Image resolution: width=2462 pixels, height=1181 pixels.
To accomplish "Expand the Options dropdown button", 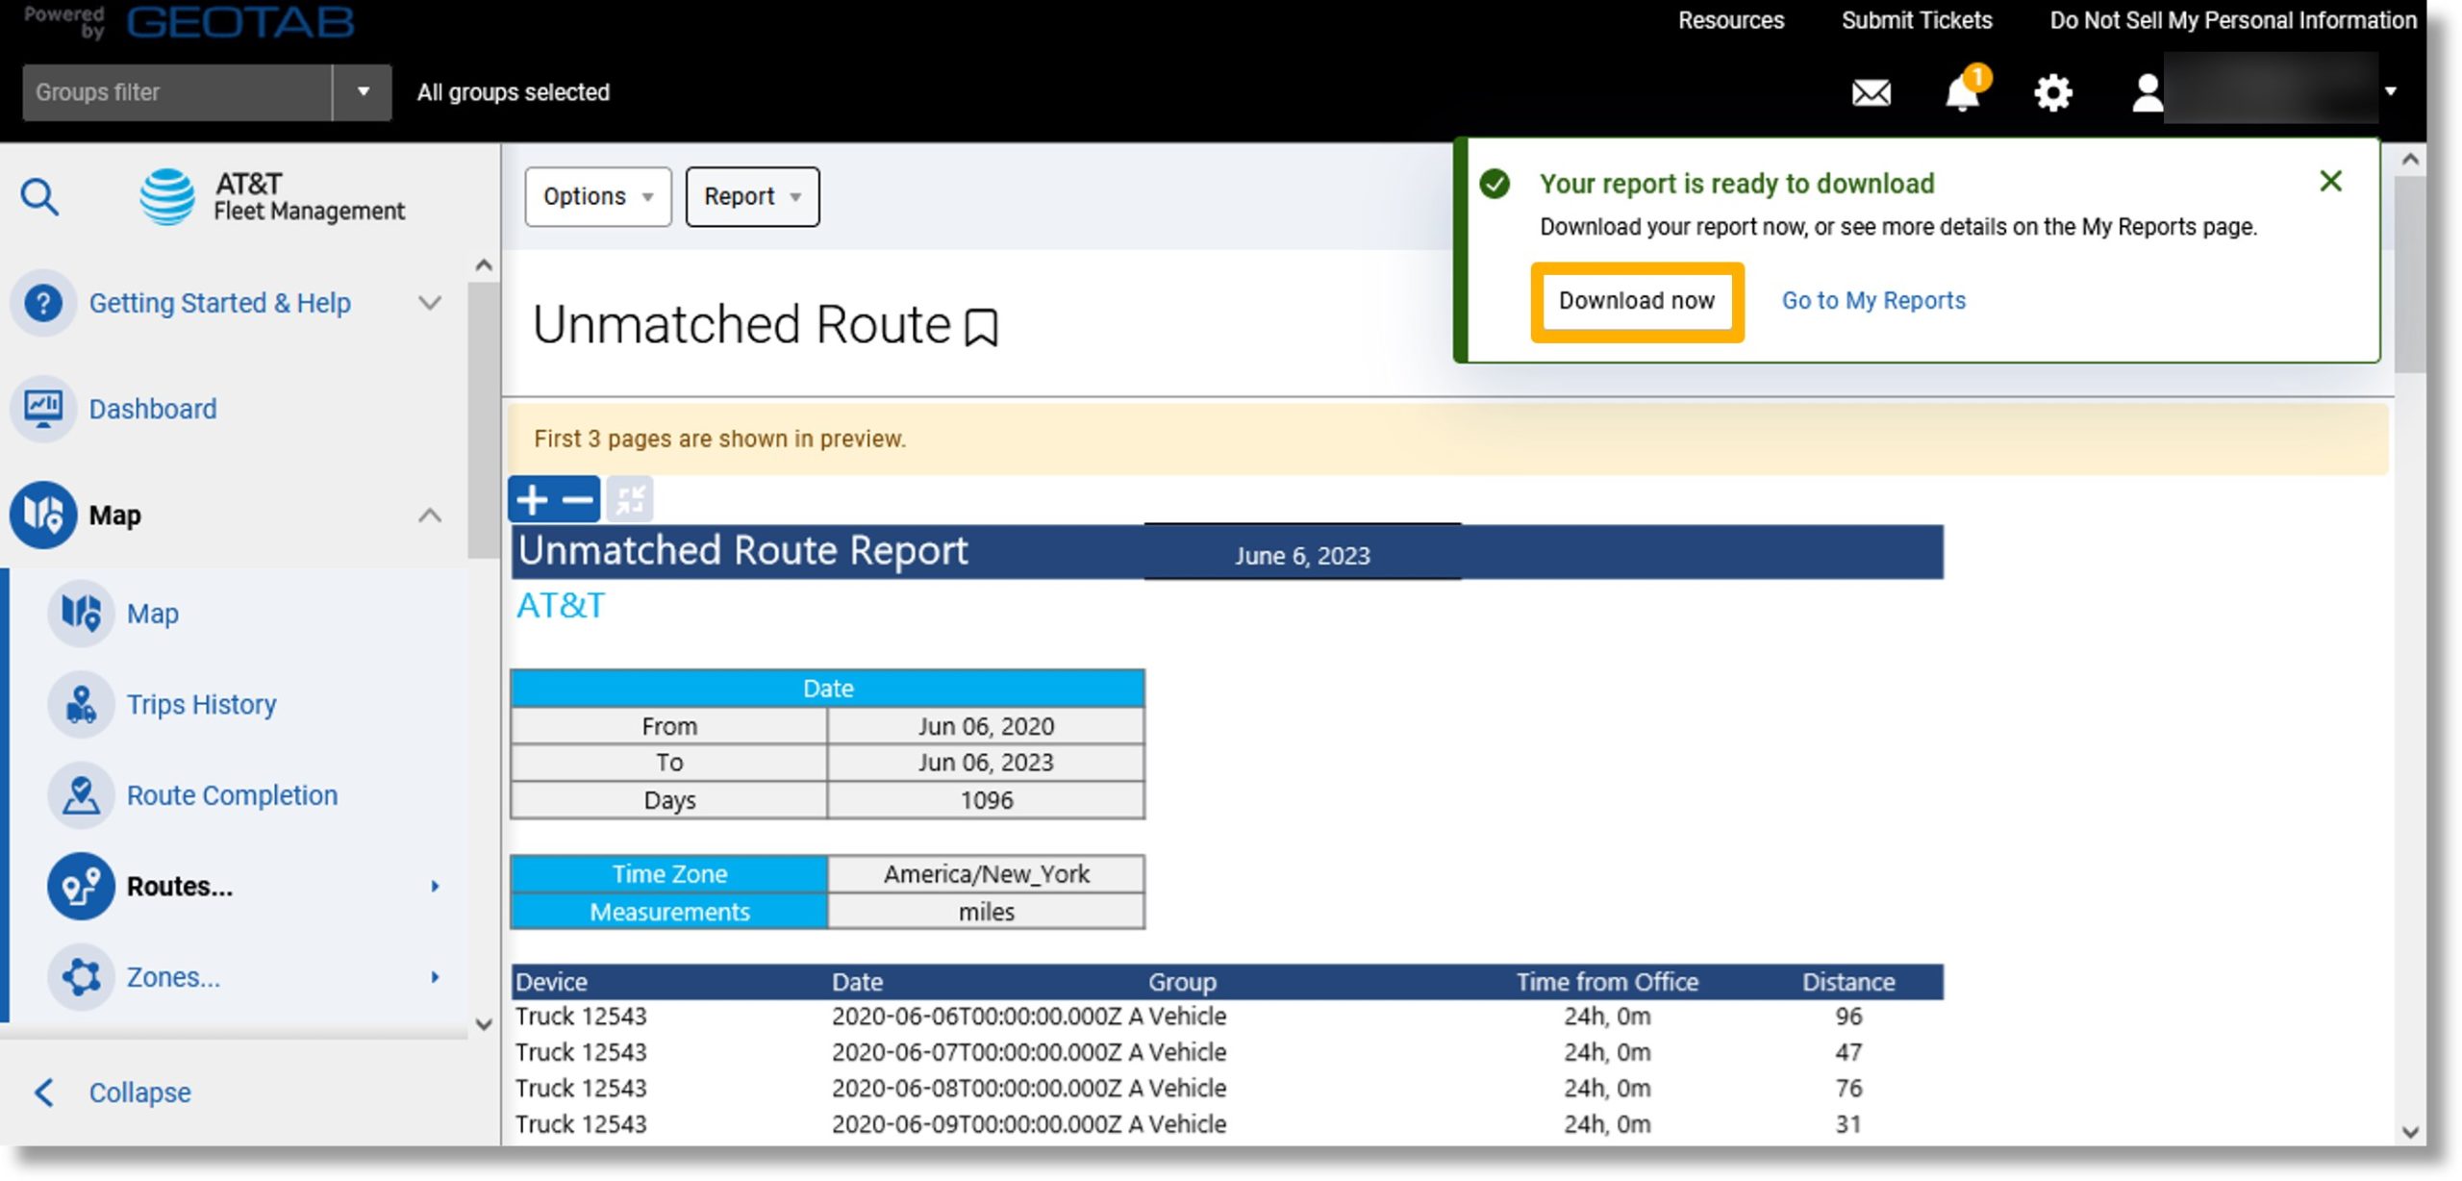I will click(x=596, y=194).
